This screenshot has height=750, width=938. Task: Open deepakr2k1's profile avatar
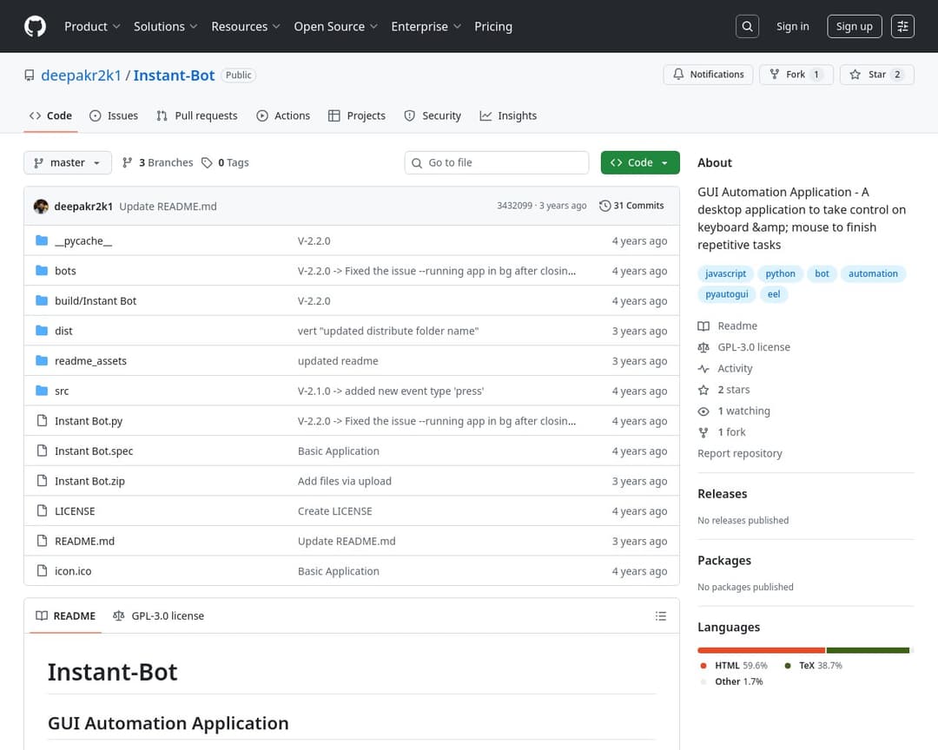click(41, 206)
